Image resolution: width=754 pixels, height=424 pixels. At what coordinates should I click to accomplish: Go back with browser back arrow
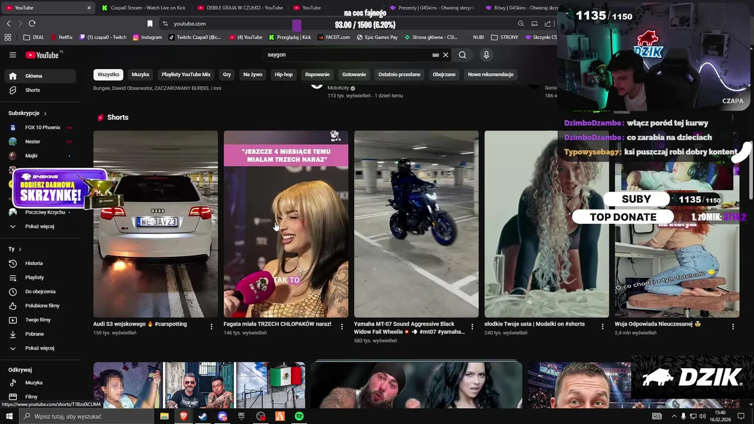pyautogui.click(x=8, y=24)
